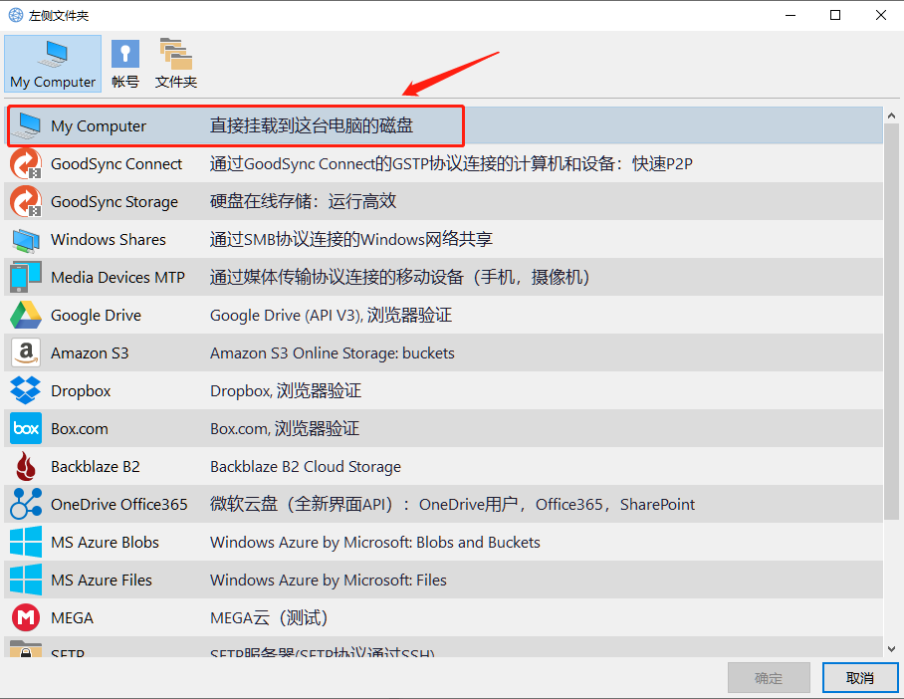Click the window title bar app icon
Image resolution: width=904 pixels, height=699 pixels.
coord(16,15)
